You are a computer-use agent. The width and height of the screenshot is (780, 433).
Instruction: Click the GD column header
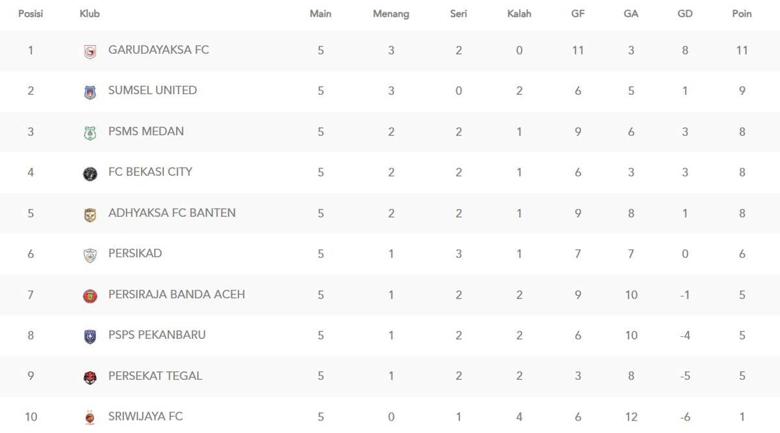(x=685, y=14)
